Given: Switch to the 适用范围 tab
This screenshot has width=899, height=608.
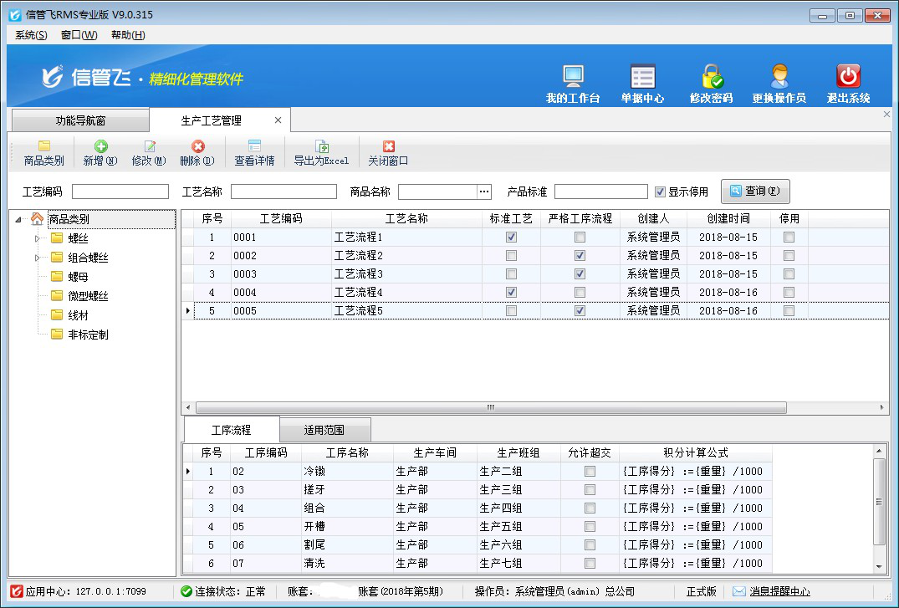Looking at the screenshot, I should tap(324, 431).
